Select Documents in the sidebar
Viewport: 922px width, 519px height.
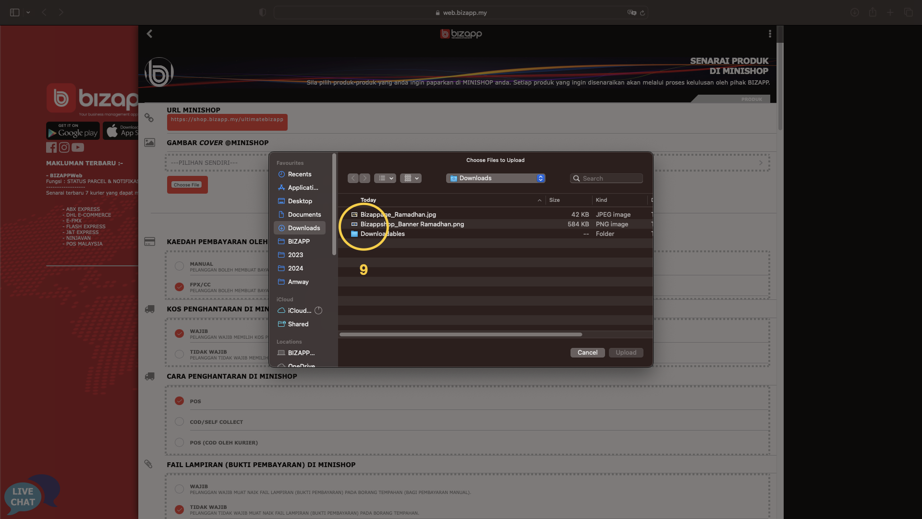[300, 215]
